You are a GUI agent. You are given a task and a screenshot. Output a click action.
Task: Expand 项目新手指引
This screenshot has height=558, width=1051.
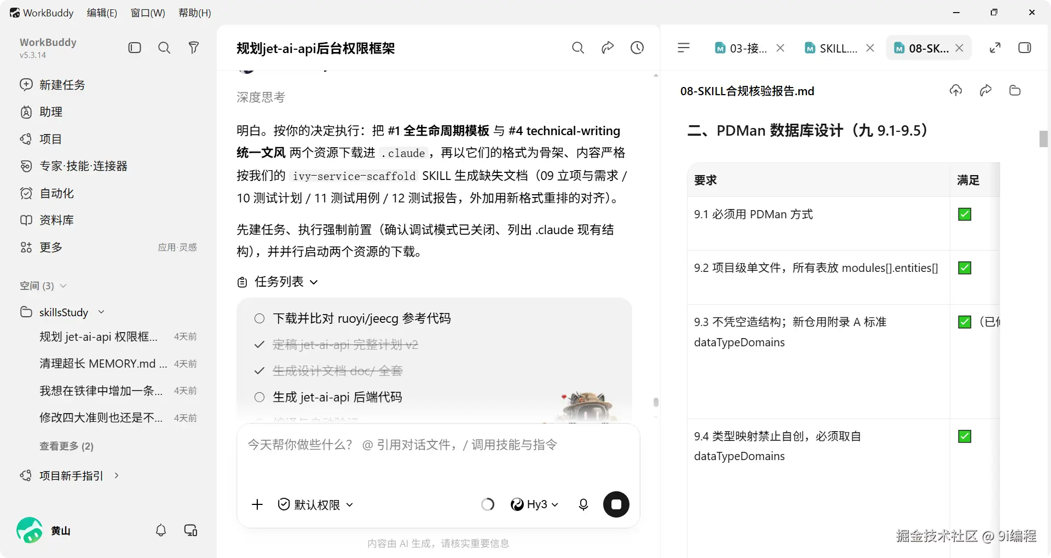coord(70,475)
